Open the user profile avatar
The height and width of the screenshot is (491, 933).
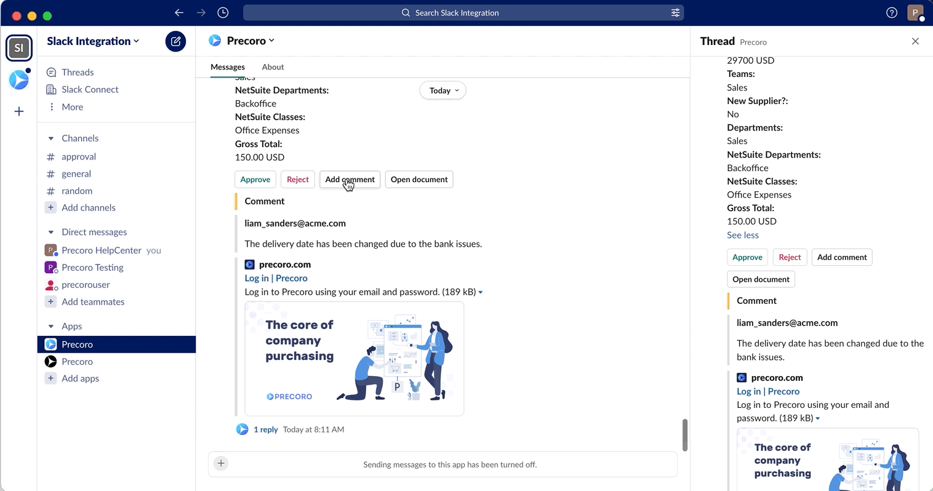[x=915, y=12]
